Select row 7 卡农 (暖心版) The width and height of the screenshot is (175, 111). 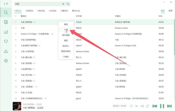(93, 57)
